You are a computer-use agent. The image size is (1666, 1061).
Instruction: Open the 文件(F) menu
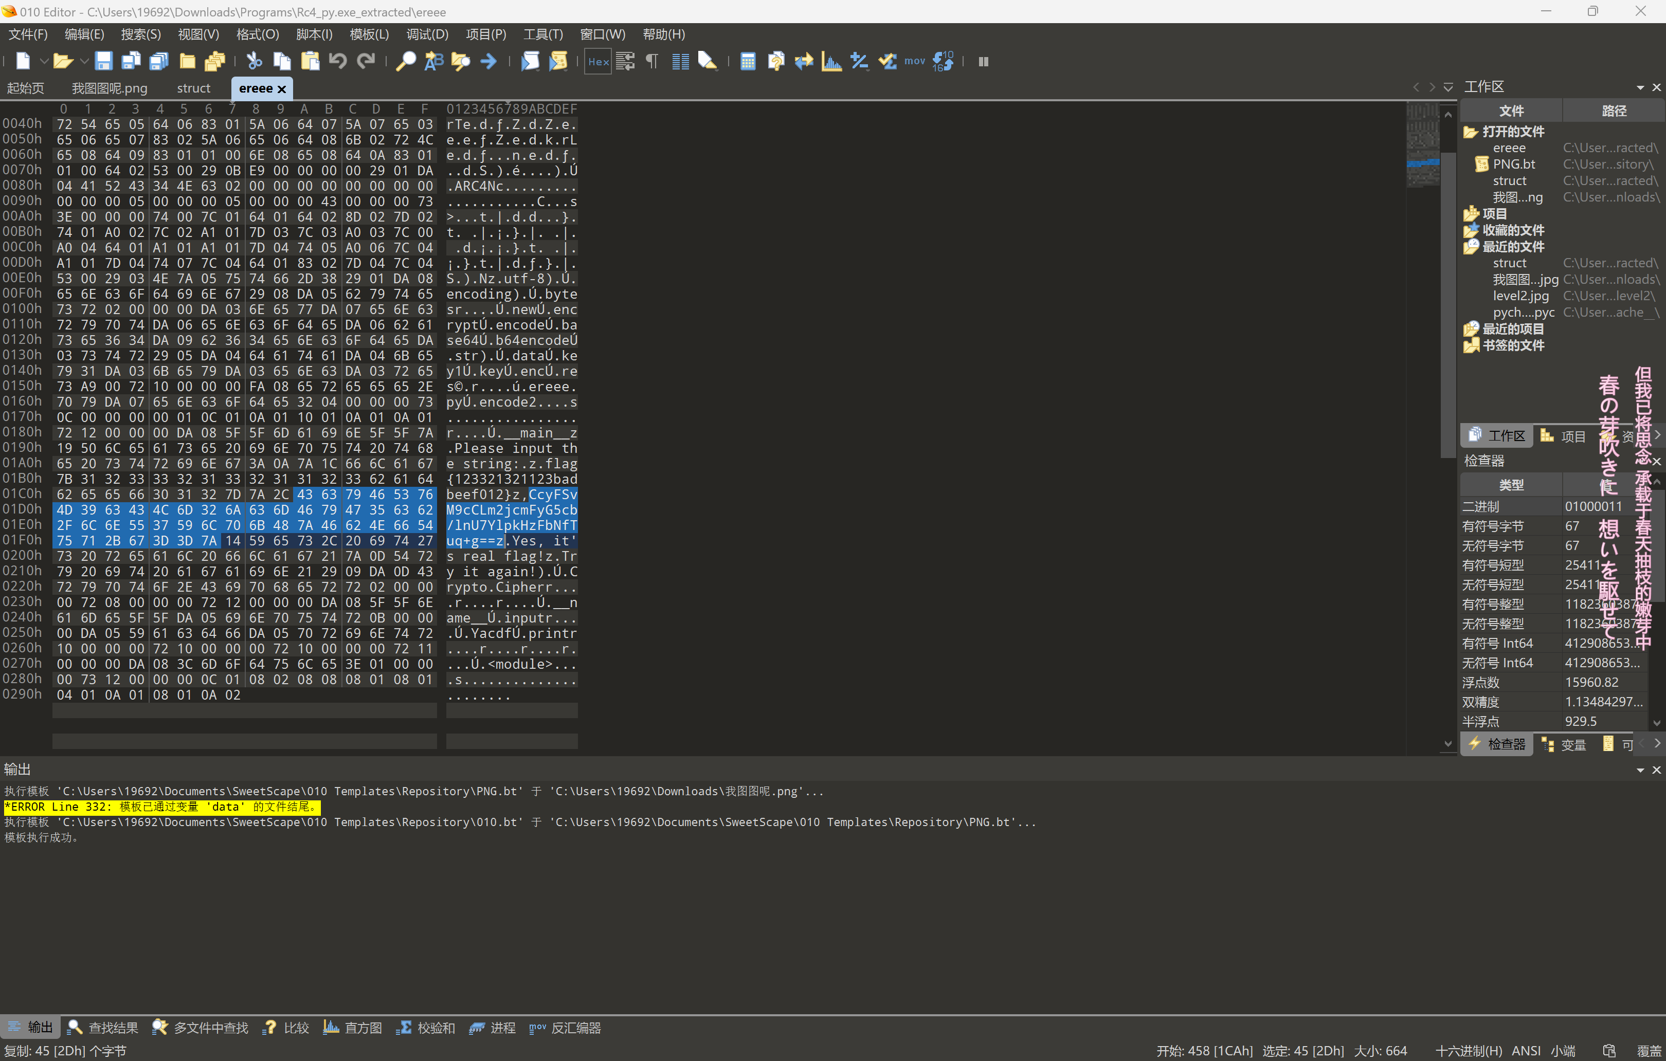pyautogui.click(x=28, y=34)
